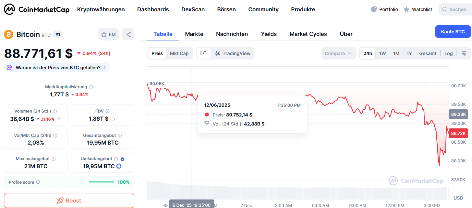Toggle the Log scale for the chart
The height and width of the screenshot is (208, 472).
(449, 53)
